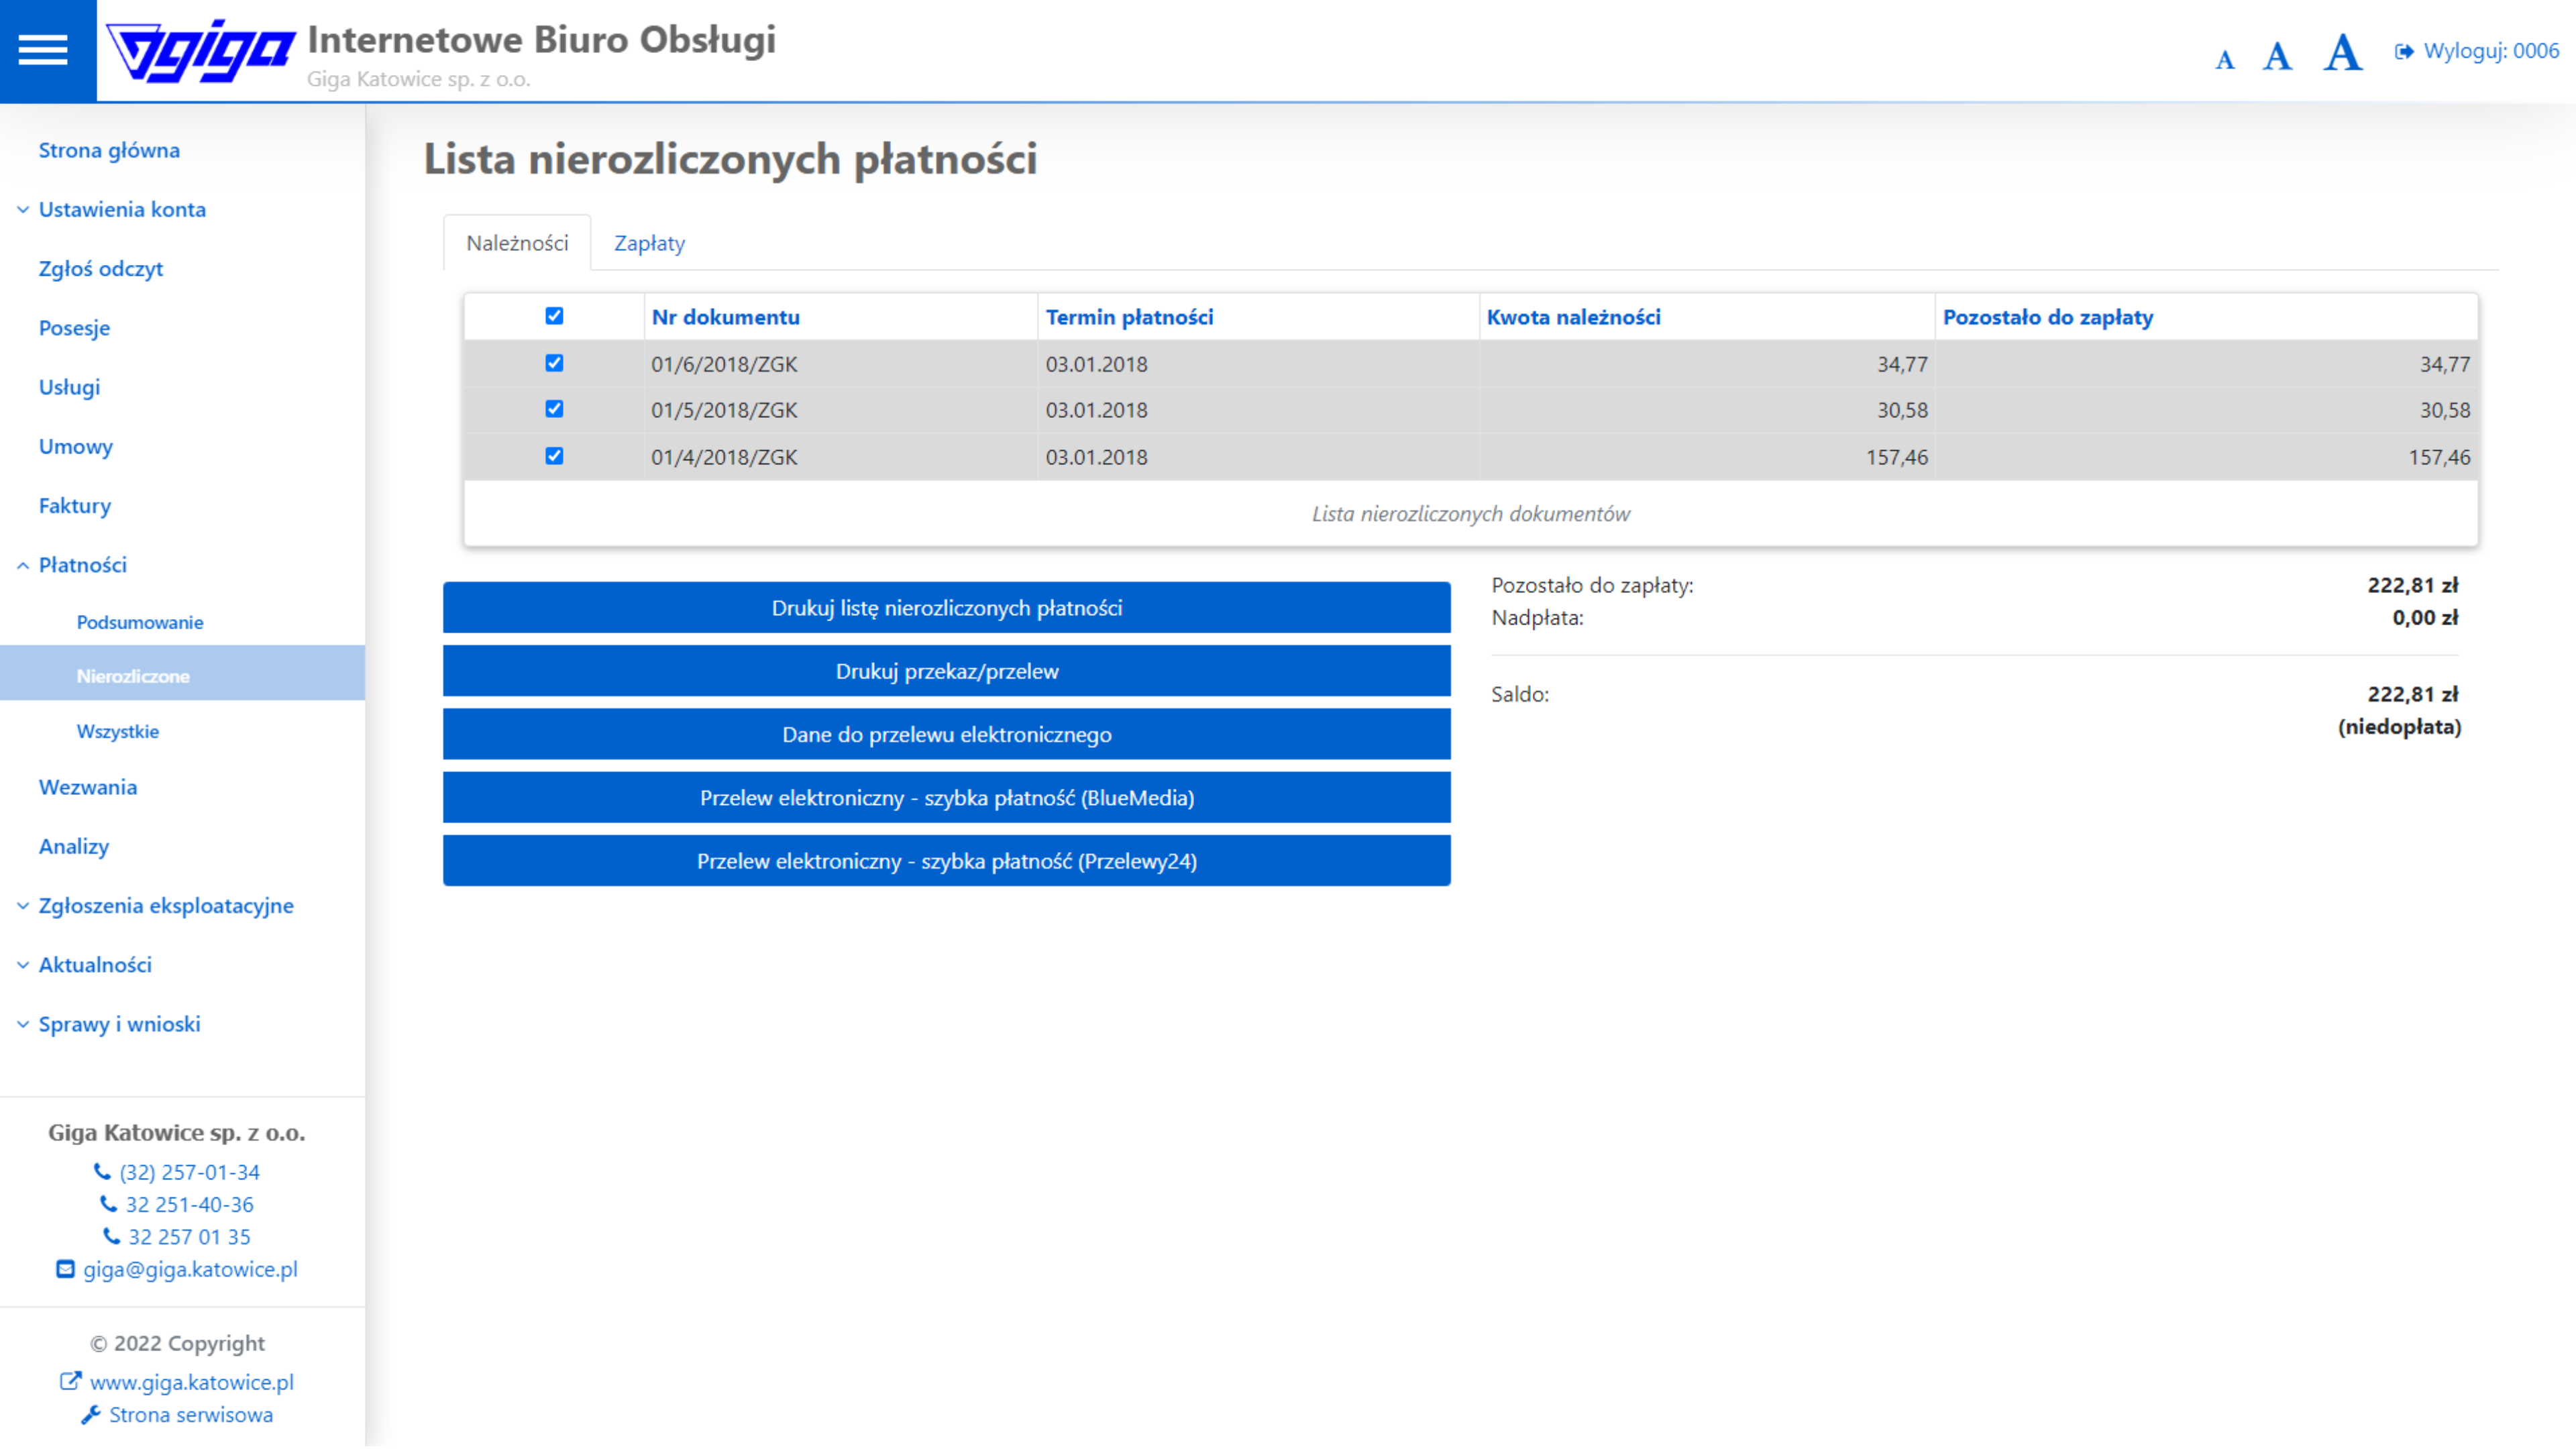Pay via BlueMedia szybka płatność button
The image size is (2576, 1449).
pyautogui.click(x=947, y=797)
